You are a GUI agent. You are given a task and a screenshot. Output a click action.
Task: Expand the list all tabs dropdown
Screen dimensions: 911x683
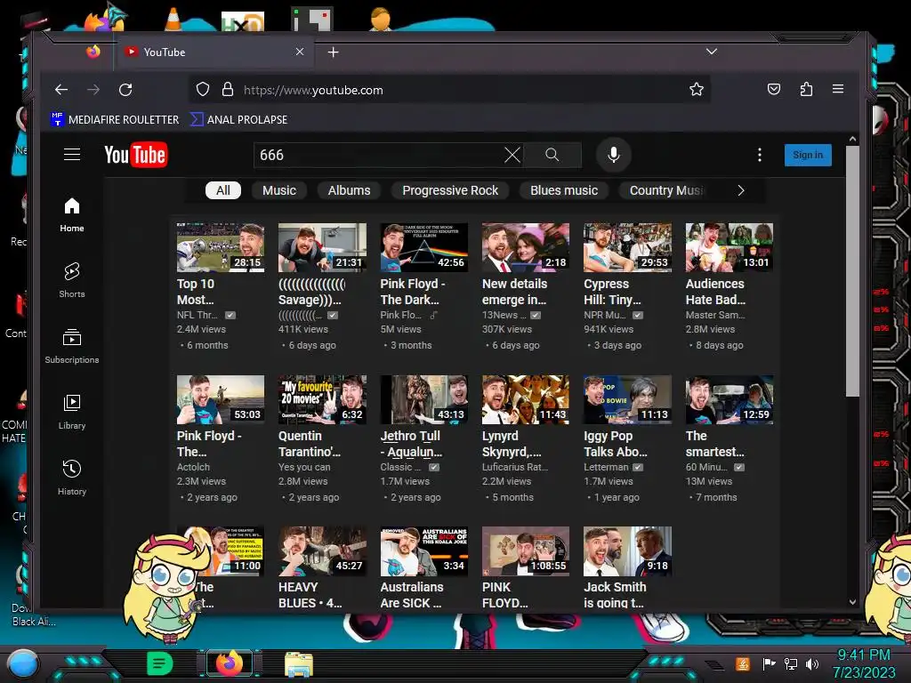711,52
